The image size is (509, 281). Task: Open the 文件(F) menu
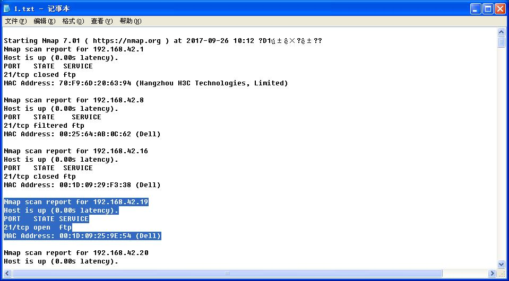tap(16, 21)
